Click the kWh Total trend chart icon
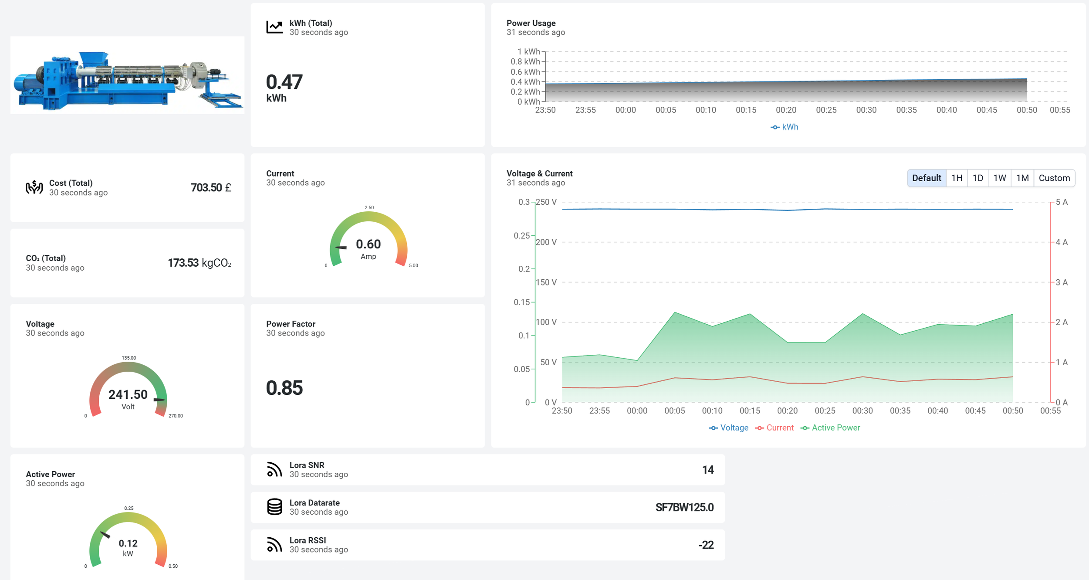The image size is (1089, 580). (274, 27)
